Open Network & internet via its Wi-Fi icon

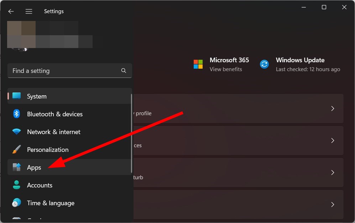(x=16, y=132)
